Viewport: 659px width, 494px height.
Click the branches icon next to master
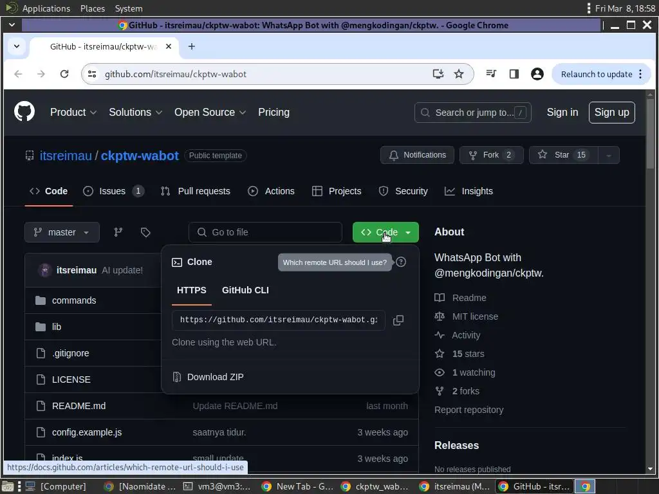click(118, 232)
